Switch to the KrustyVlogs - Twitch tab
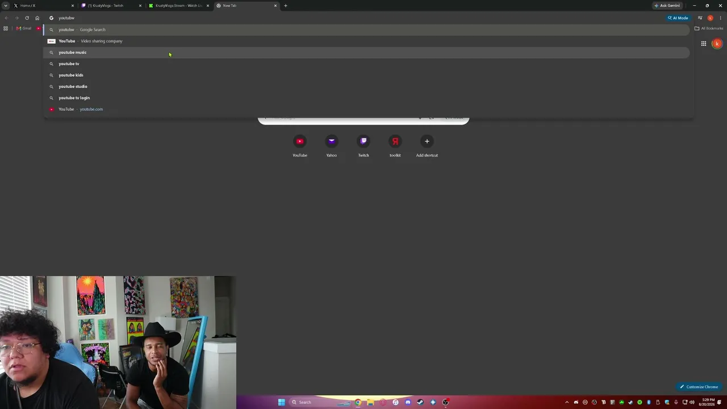This screenshot has width=727, height=409. coord(110,6)
